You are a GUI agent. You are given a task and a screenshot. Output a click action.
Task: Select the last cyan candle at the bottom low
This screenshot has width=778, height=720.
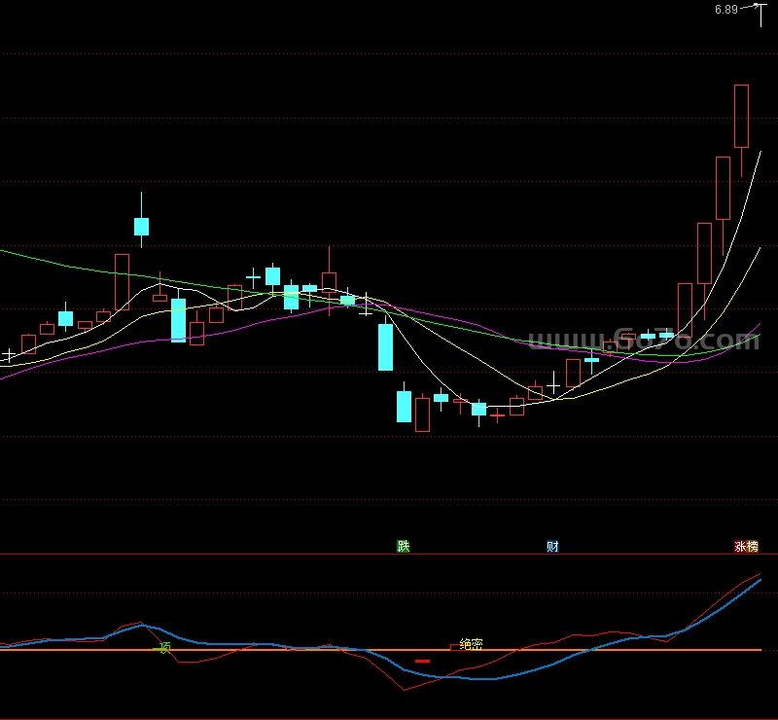click(x=478, y=409)
